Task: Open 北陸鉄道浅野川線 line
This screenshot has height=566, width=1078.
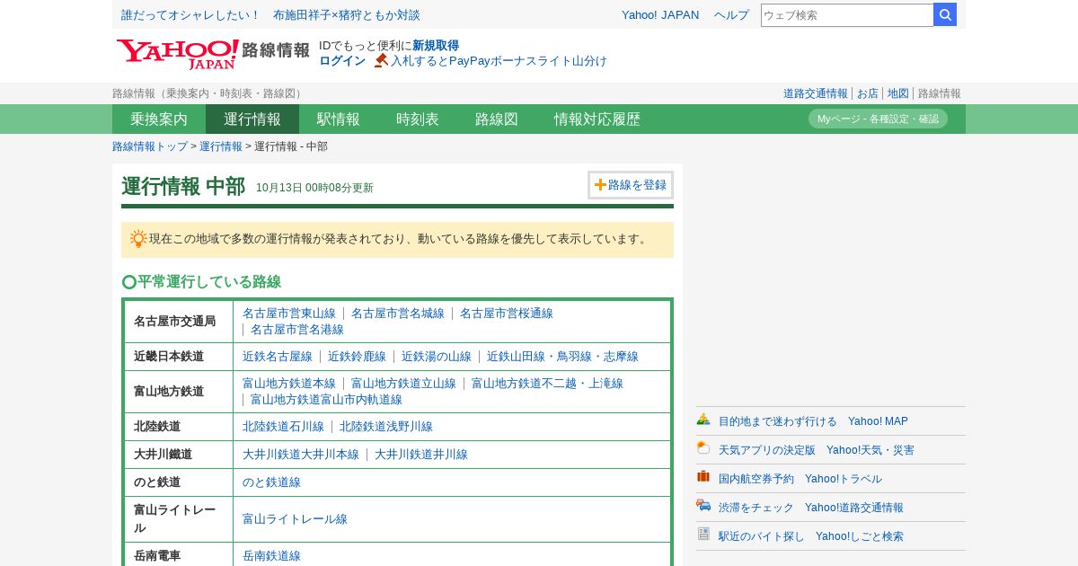Action: pyautogui.click(x=386, y=427)
